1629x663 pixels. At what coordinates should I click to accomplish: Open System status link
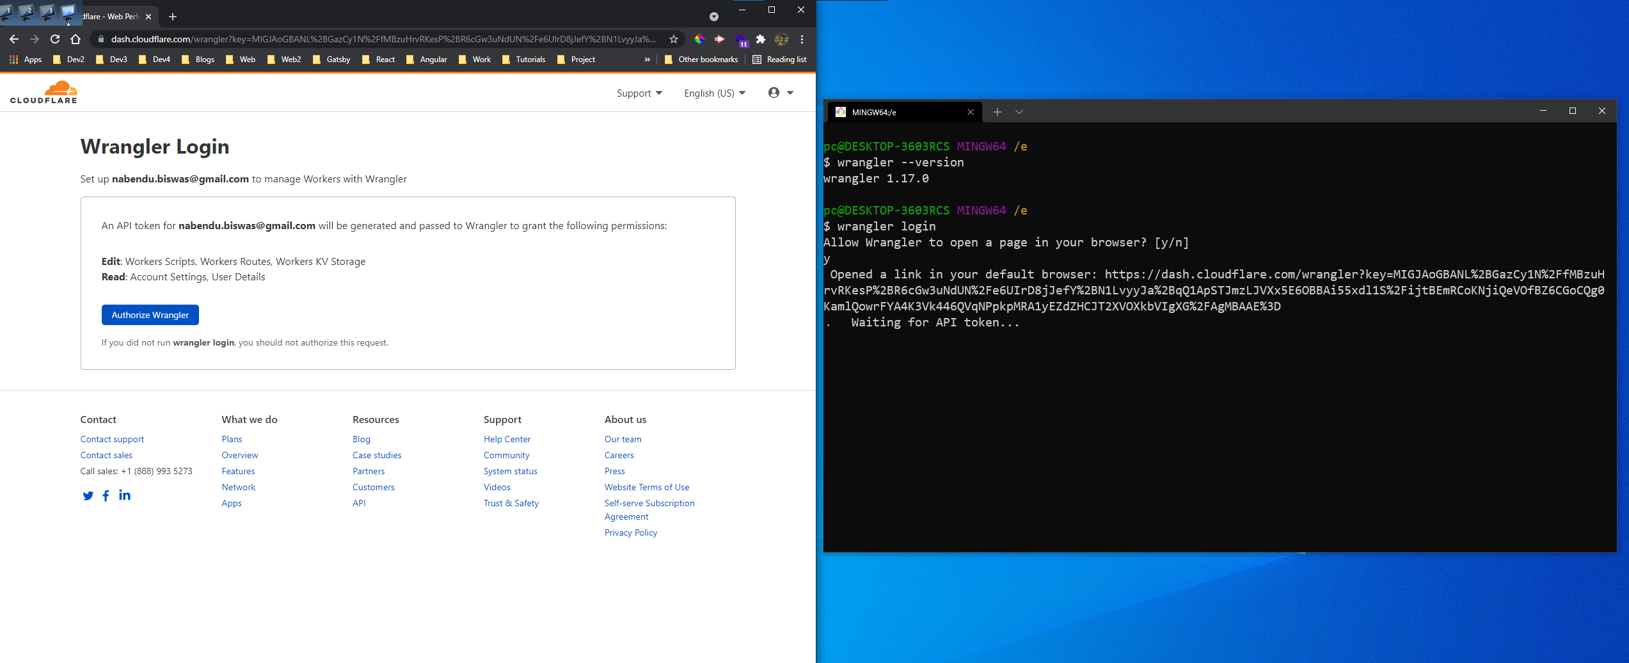coord(511,471)
